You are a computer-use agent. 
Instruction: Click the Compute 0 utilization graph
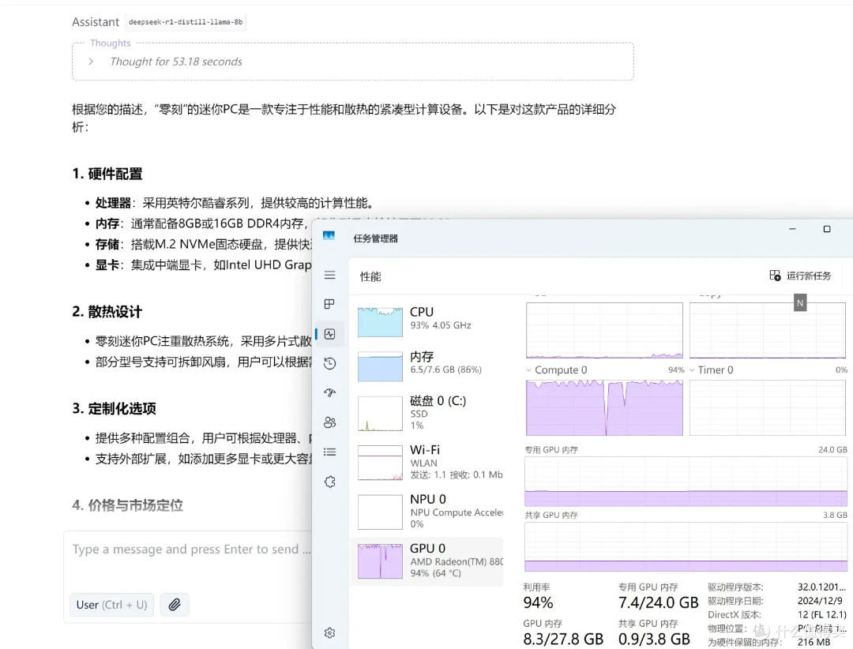604,407
